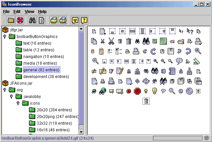Screen dimensions: 212x142
Task: Open the View menu
Action: 29,12
